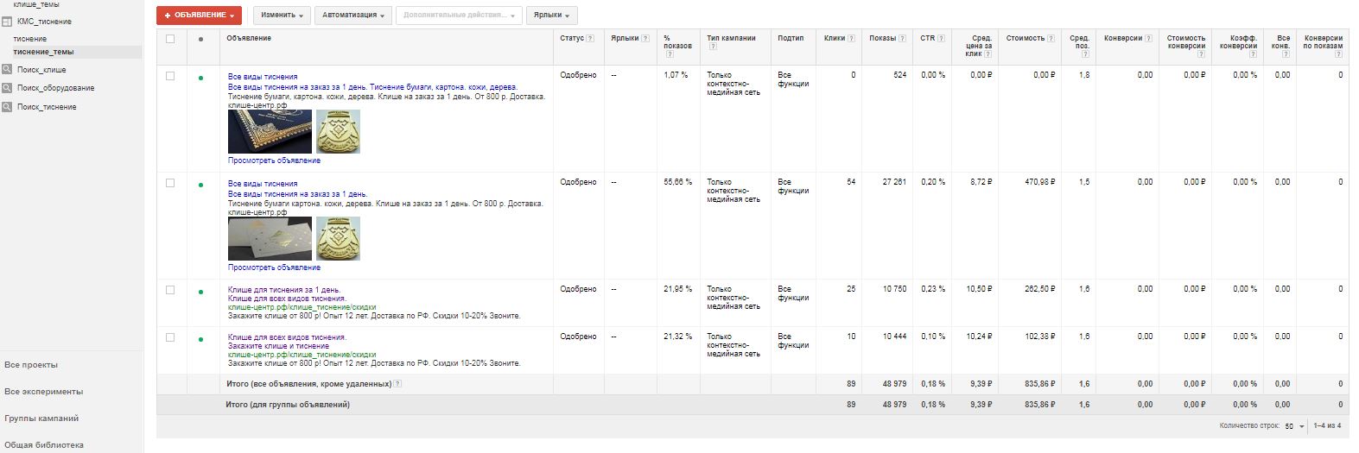The image size is (1359, 453).
Task: Click the help icon by Сред. цена за клик
Action: pos(987,54)
